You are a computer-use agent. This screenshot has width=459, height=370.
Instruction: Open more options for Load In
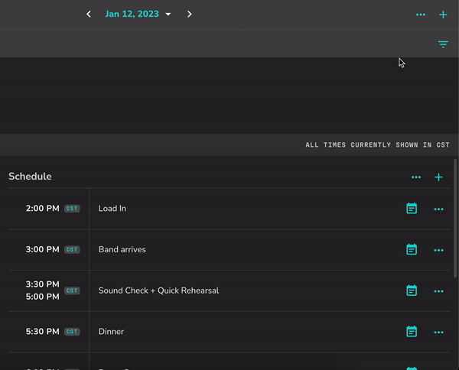point(438,209)
